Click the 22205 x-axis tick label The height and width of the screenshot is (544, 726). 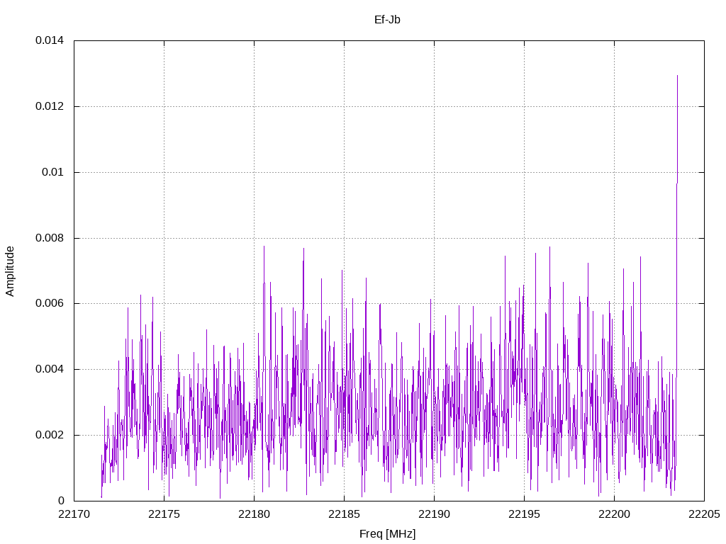(x=704, y=514)
